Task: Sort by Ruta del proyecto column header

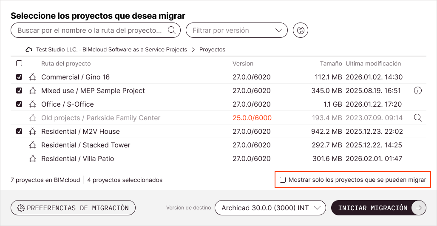Action: click(x=66, y=64)
